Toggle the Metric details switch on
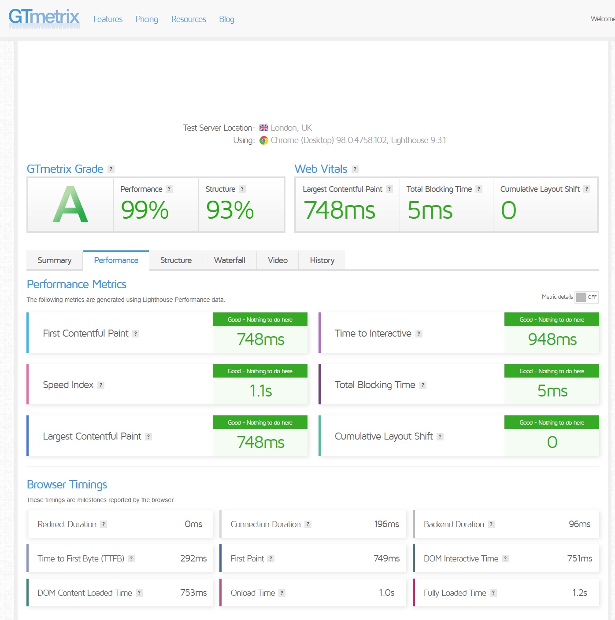The width and height of the screenshot is (615, 620). pyautogui.click(x=587, y=297)
